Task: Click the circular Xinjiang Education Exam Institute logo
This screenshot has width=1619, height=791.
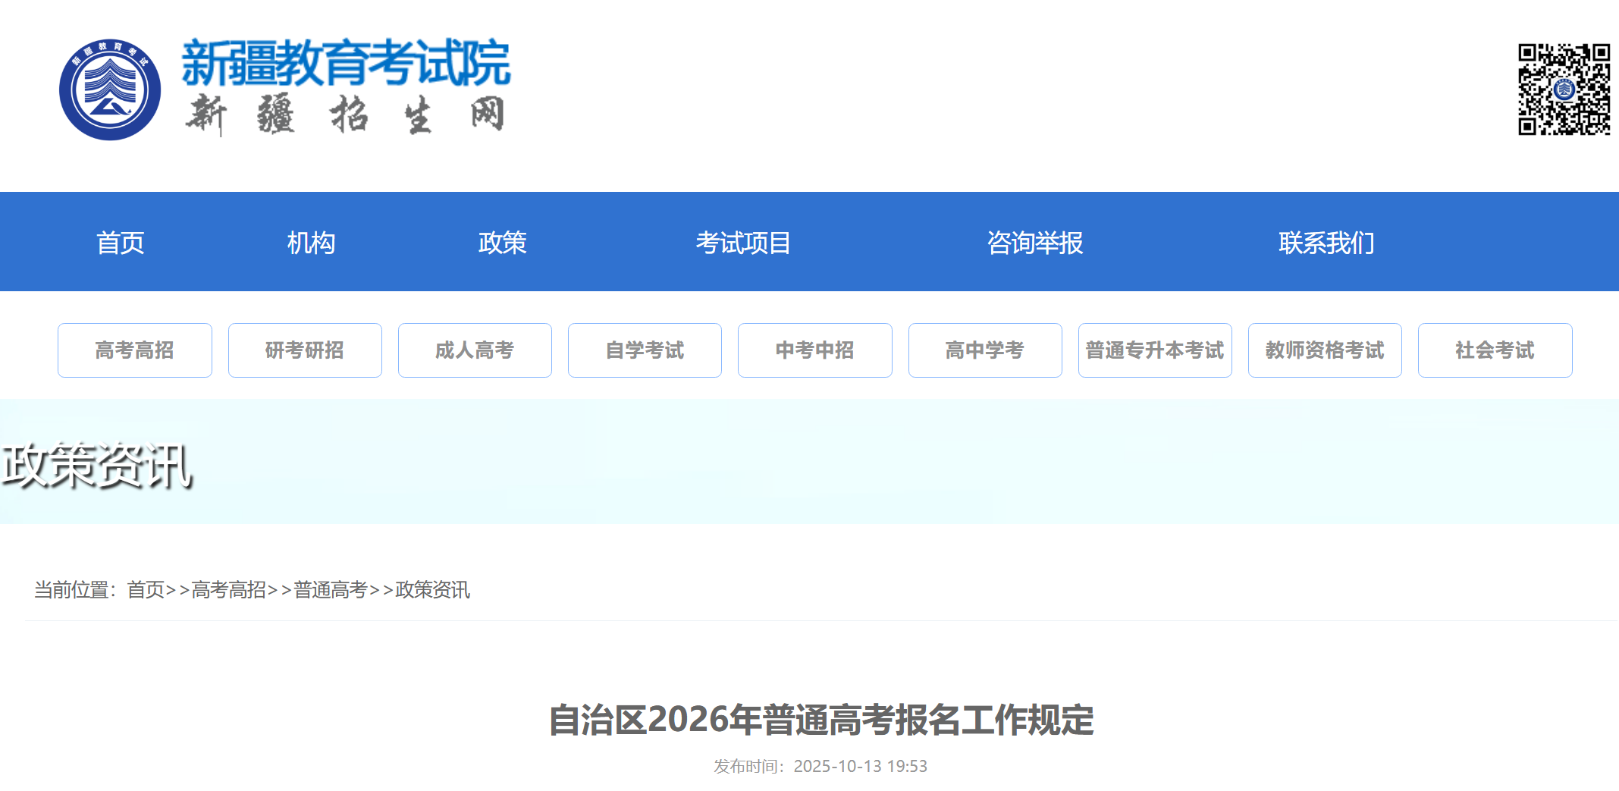Action: click(110, 89)
